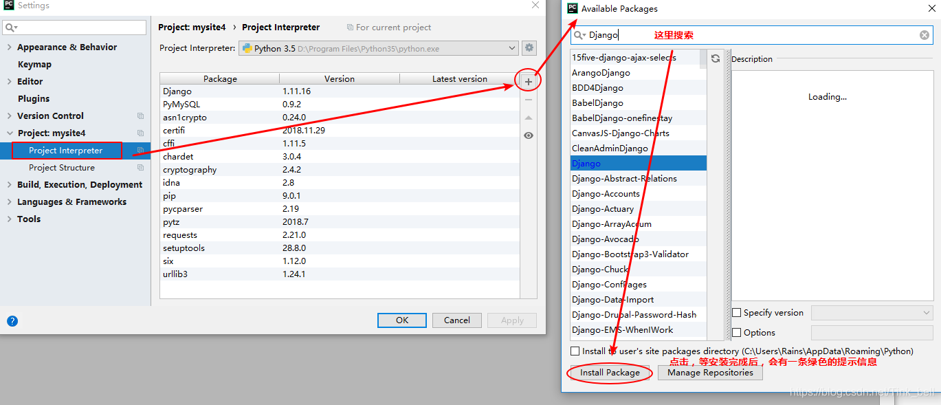Click the upgrade package up arrow icon

528,118
